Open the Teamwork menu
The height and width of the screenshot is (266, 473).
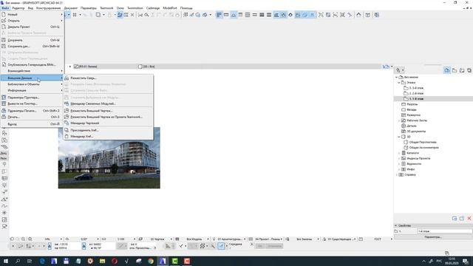(106, 8)
